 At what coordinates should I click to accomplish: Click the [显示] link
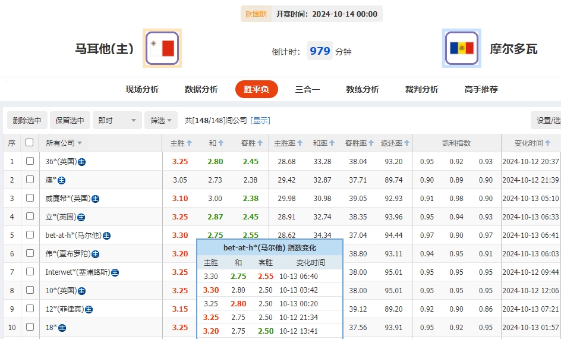click(260, 121)
